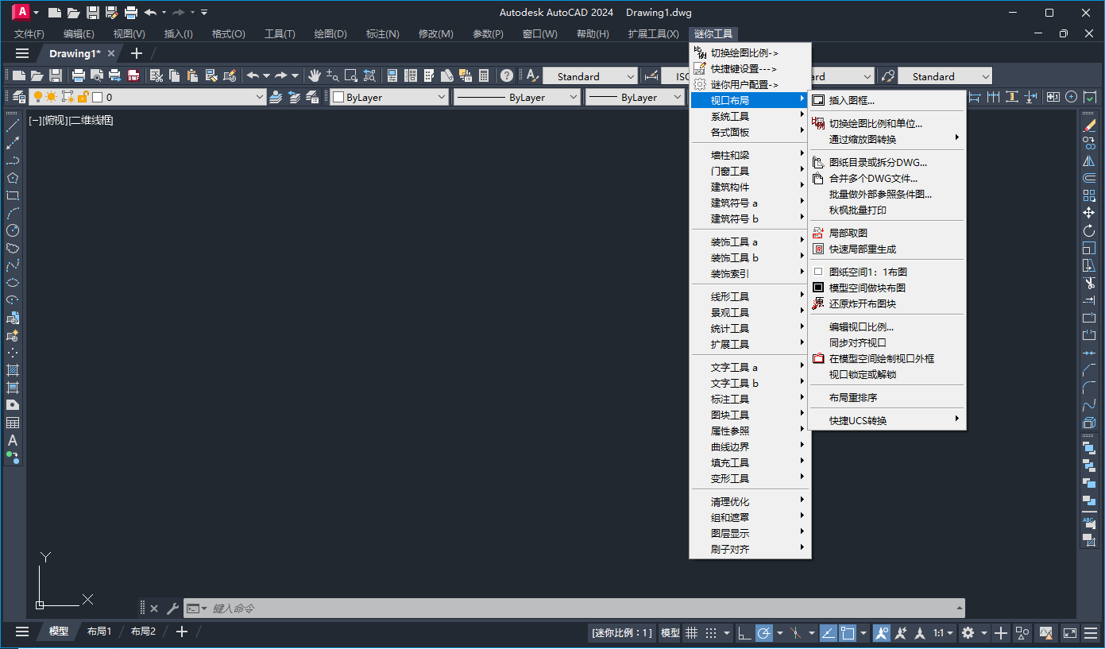Image resolution: width=1105 pixels, height=649 pixels.
Task: Open the ByLayer color dropdown
Action: [441, 97]
